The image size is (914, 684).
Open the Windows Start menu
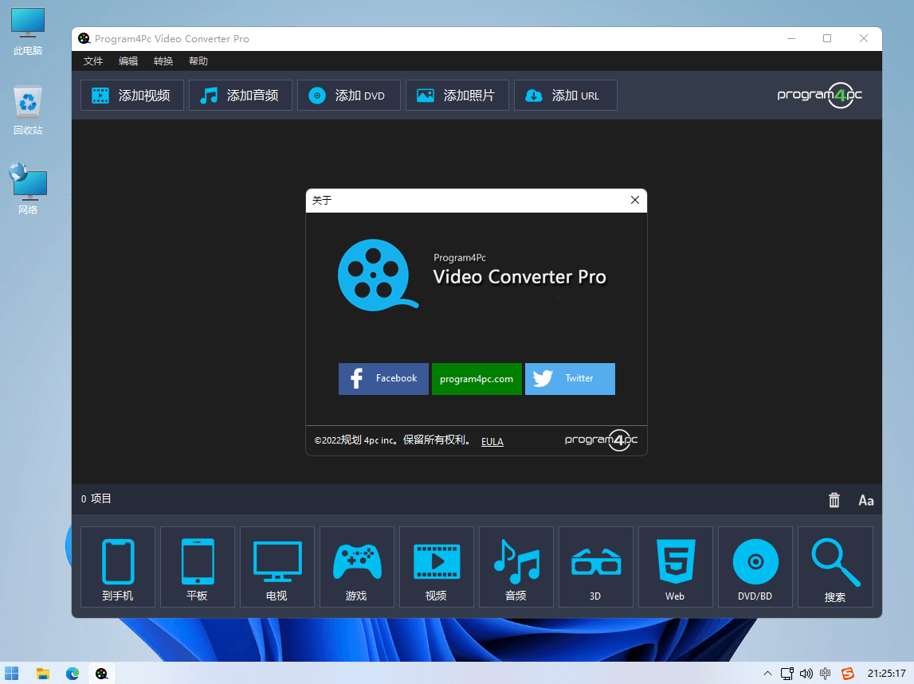[x=12, y=674]
